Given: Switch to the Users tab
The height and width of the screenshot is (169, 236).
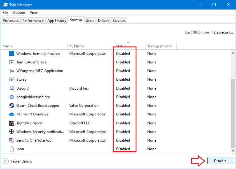Looking at the screenshot, I should point(90,21).
